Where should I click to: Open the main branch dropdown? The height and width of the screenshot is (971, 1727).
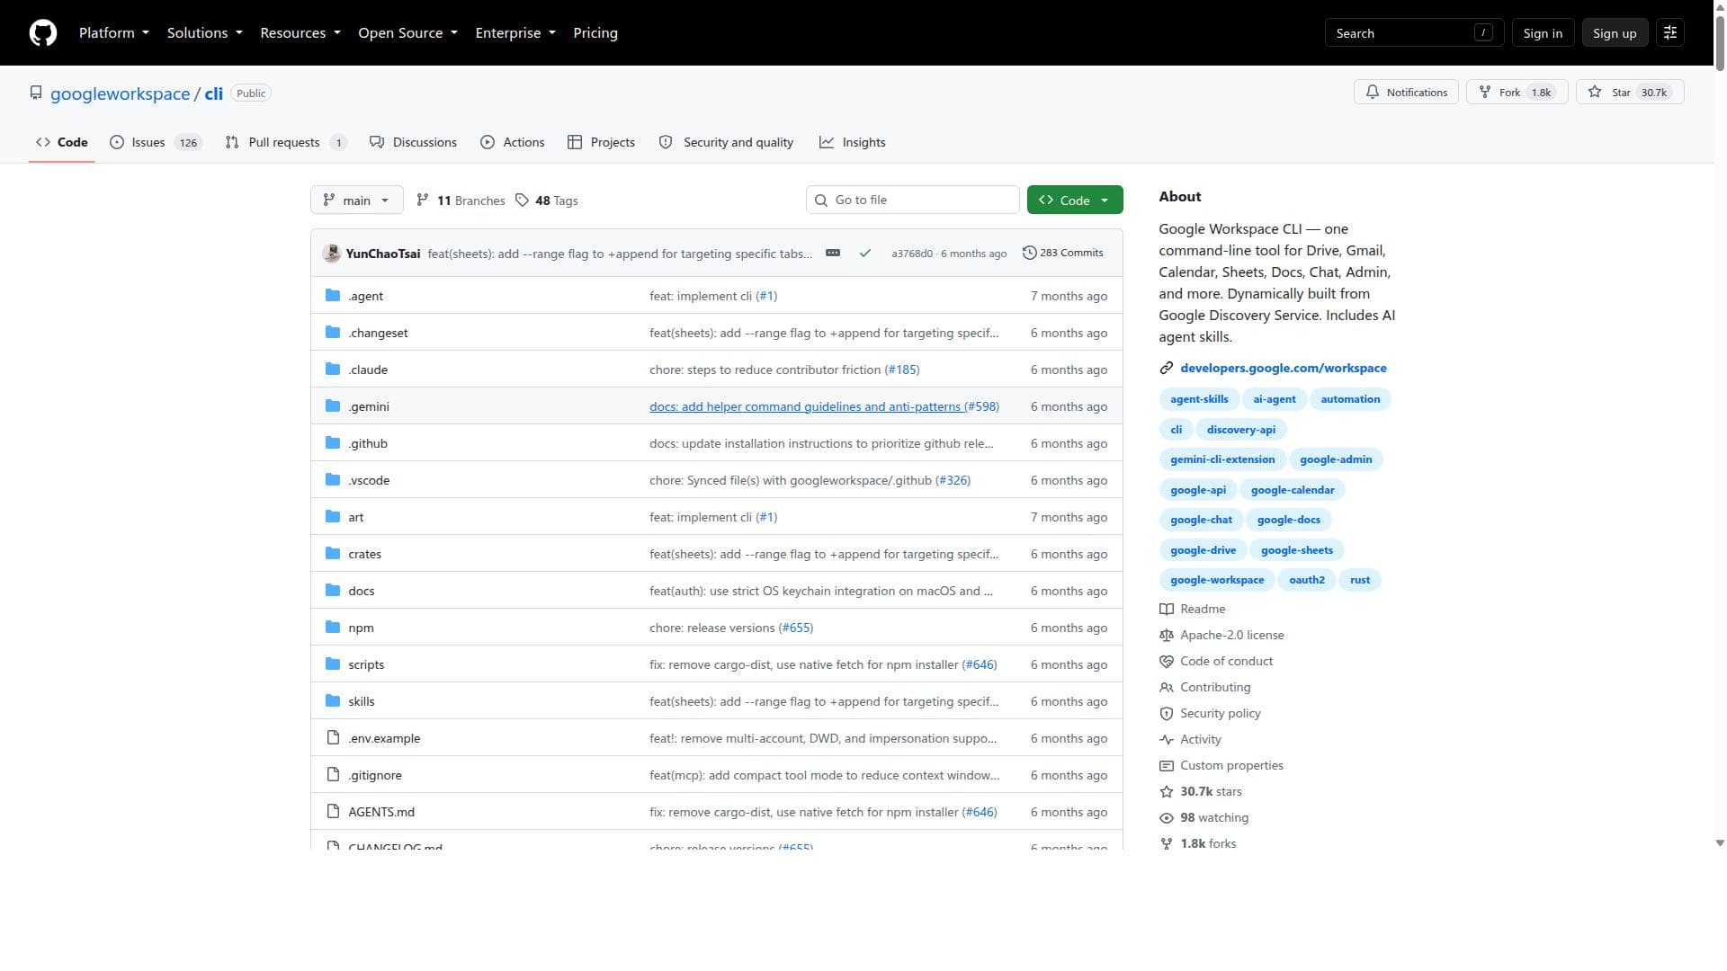click(356, 200)
